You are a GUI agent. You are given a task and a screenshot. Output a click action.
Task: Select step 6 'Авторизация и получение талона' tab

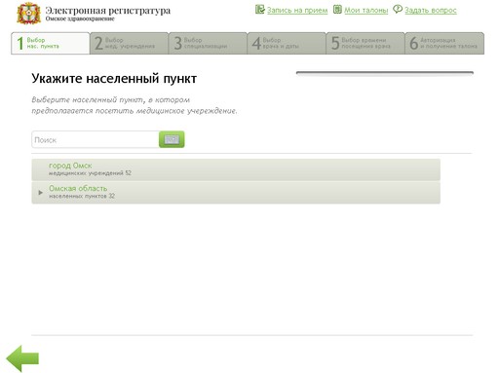pyautogui.click(x=444, y=43)
